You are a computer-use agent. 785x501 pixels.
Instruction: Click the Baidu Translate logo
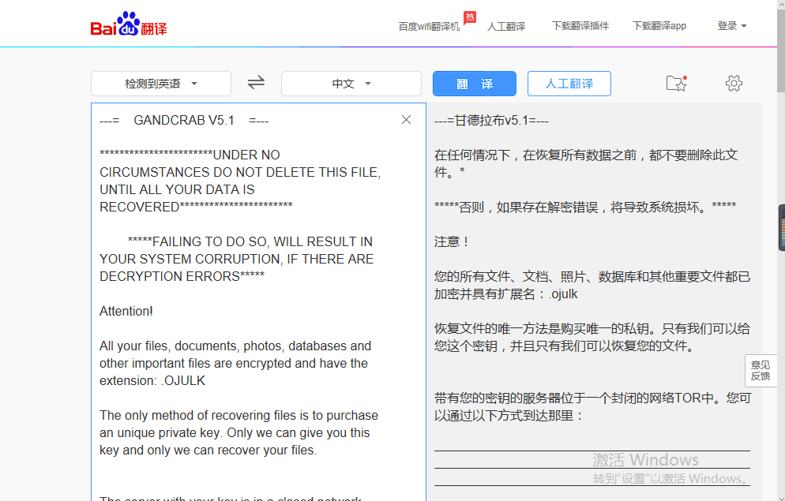click(x=129, y=24)
